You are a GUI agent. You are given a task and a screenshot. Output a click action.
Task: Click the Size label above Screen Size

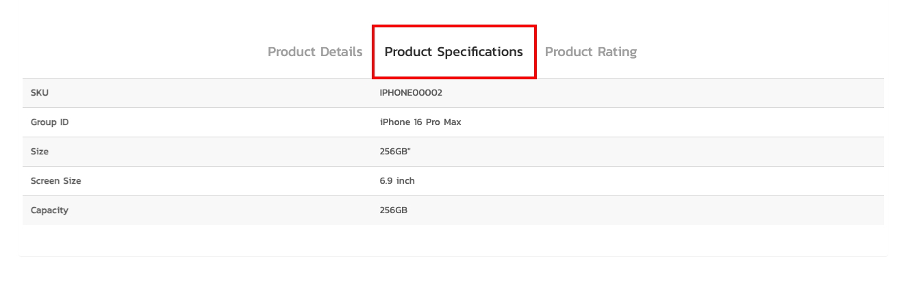40,152
